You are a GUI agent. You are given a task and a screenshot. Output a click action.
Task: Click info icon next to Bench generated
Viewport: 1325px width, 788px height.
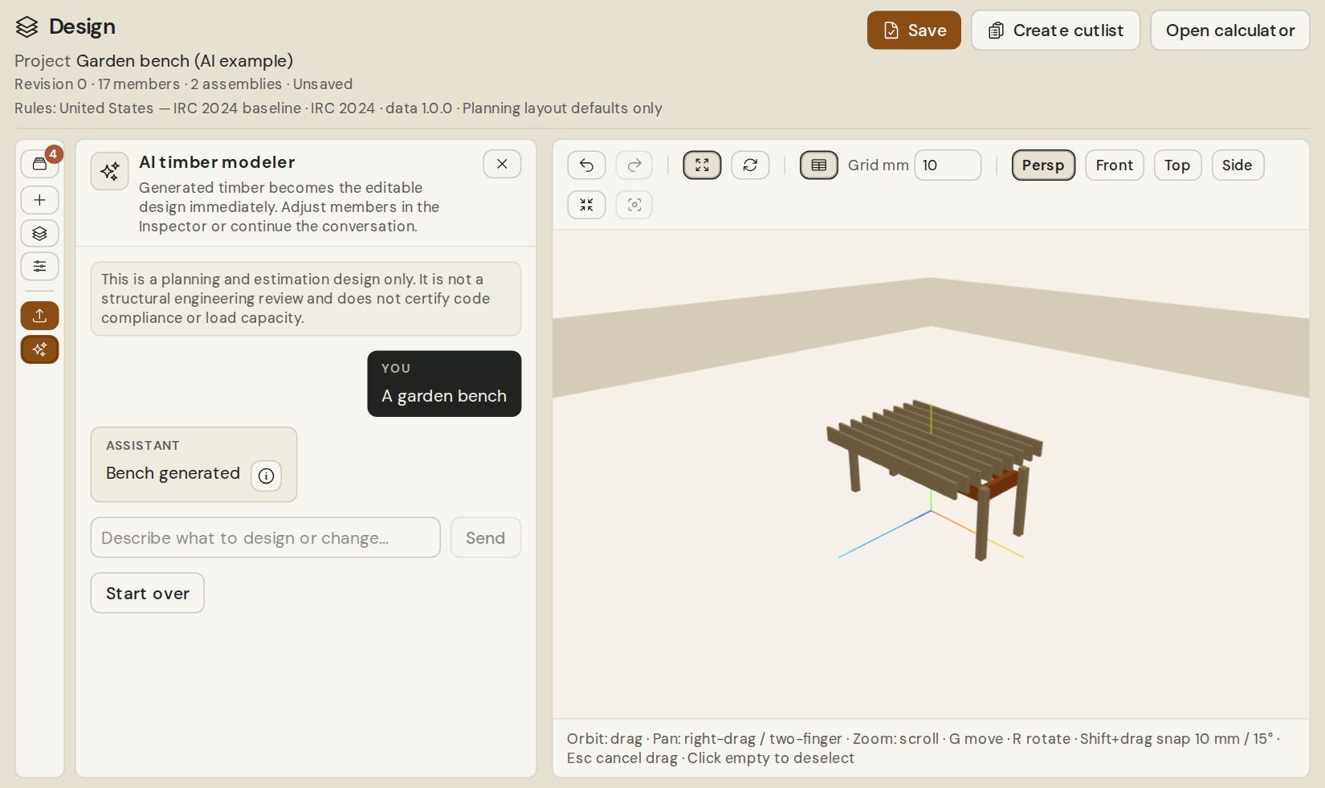(x=266, y=476)
